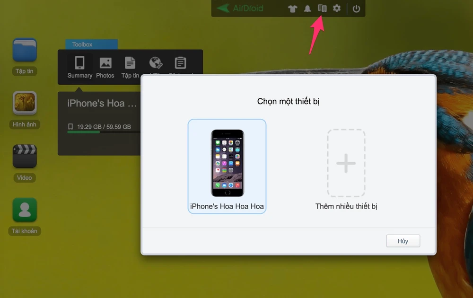Click Thêm nhiều thiết bị plus placeholder
Image resolution: width=473 pixels, height=298 pixels.
[346, 163]
